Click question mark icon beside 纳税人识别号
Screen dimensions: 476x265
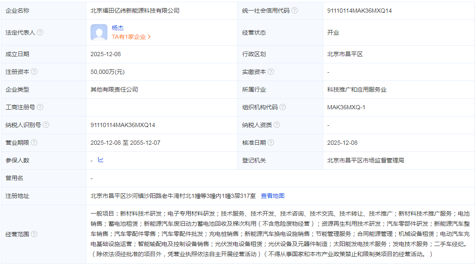click(46, 125)
